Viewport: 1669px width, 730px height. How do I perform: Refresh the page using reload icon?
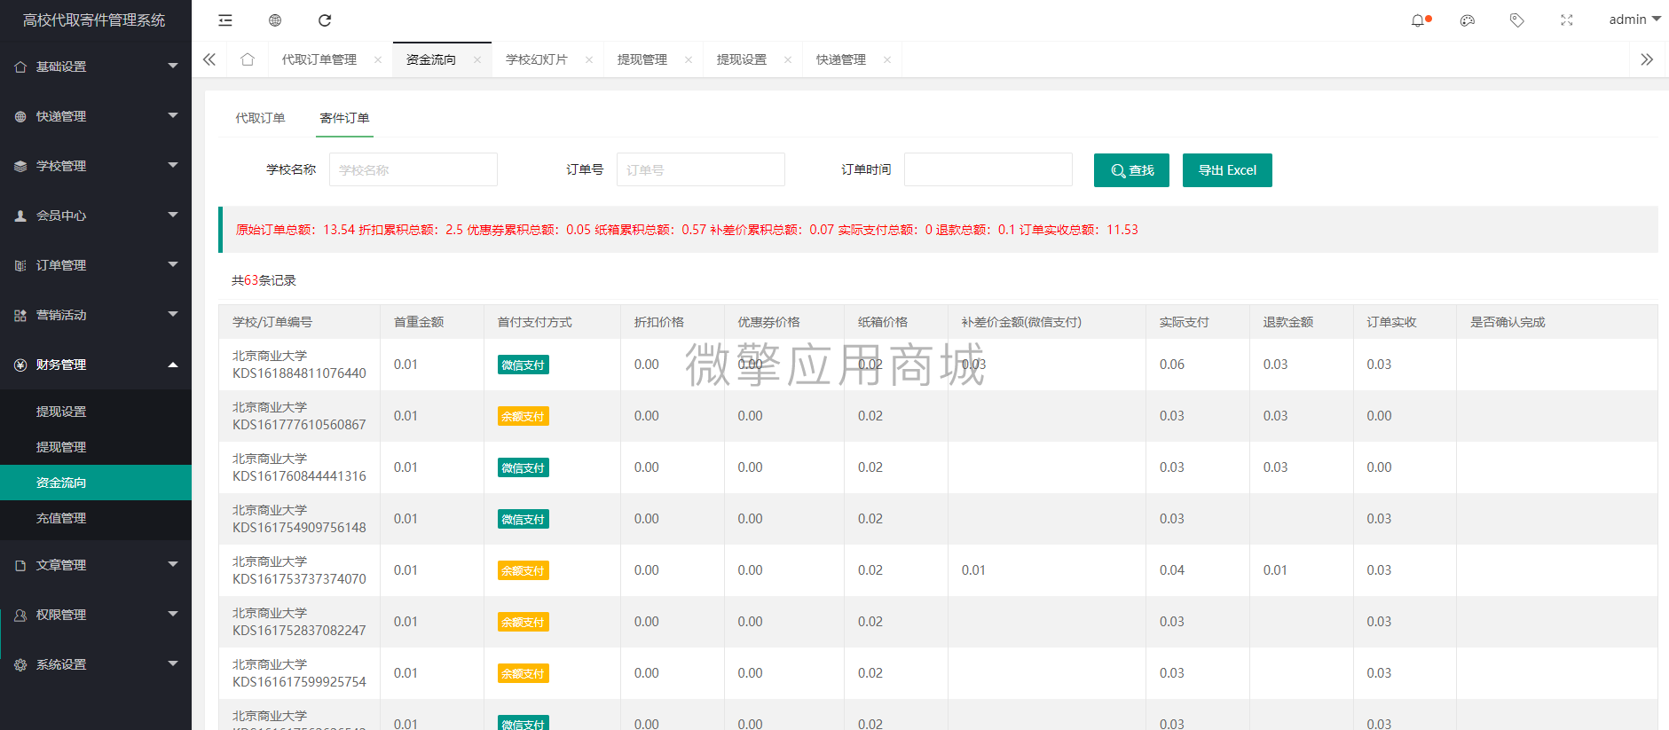click(x=325, y=20)
